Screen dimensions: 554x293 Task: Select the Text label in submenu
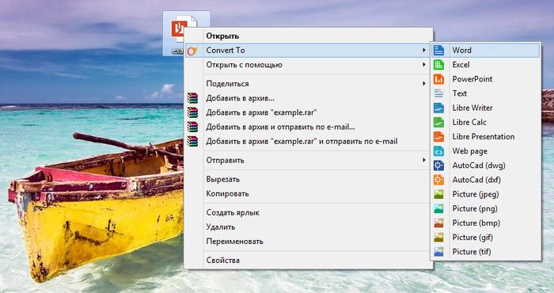pyautogui.click(x=459, y=93)
